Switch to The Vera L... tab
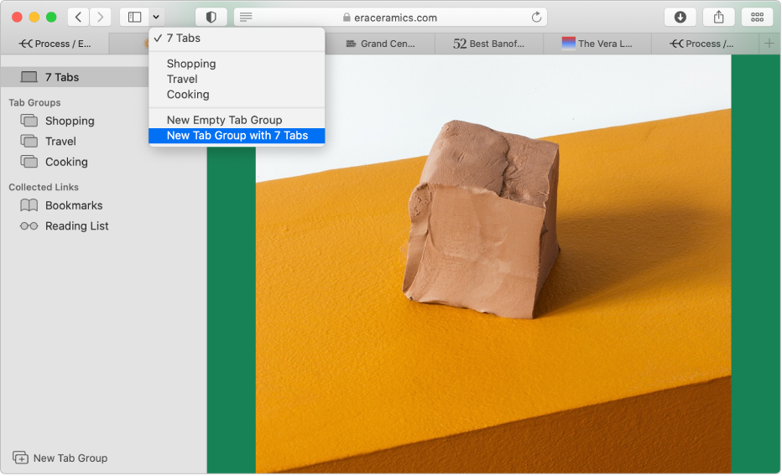The image size is (782, 476). point(597,44)
